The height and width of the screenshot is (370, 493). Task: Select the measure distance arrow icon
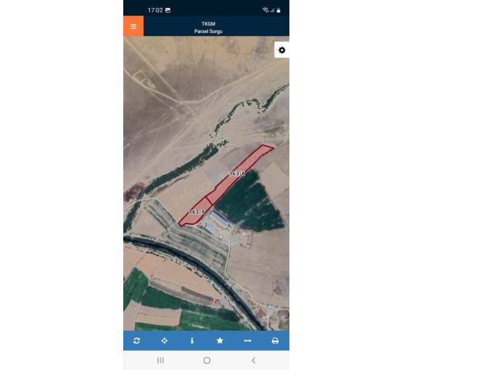(x=248, y=340)
